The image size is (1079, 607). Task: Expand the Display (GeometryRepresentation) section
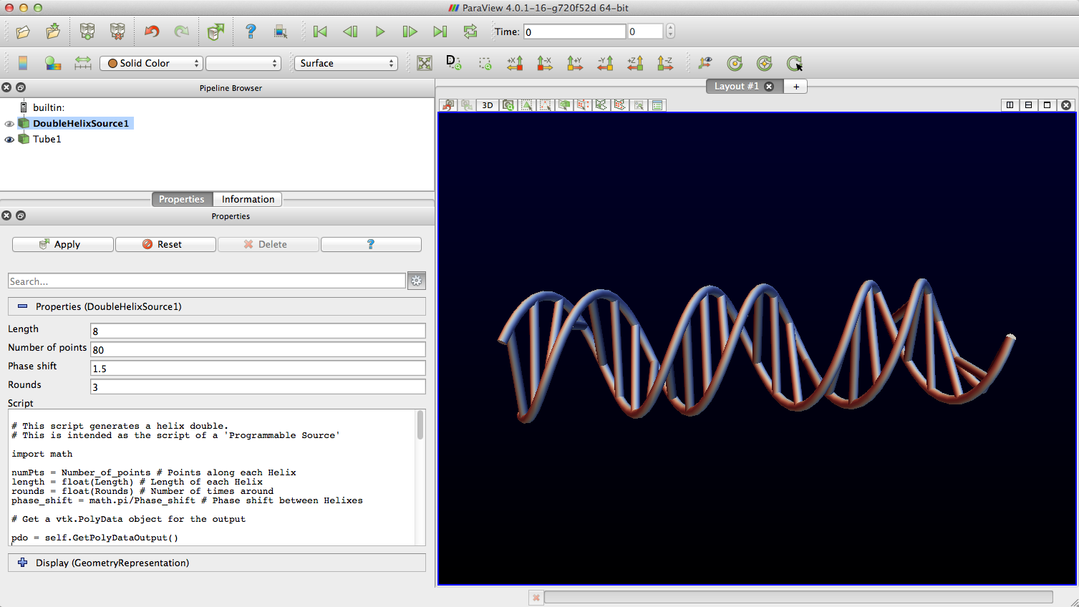tap(22, 563)
